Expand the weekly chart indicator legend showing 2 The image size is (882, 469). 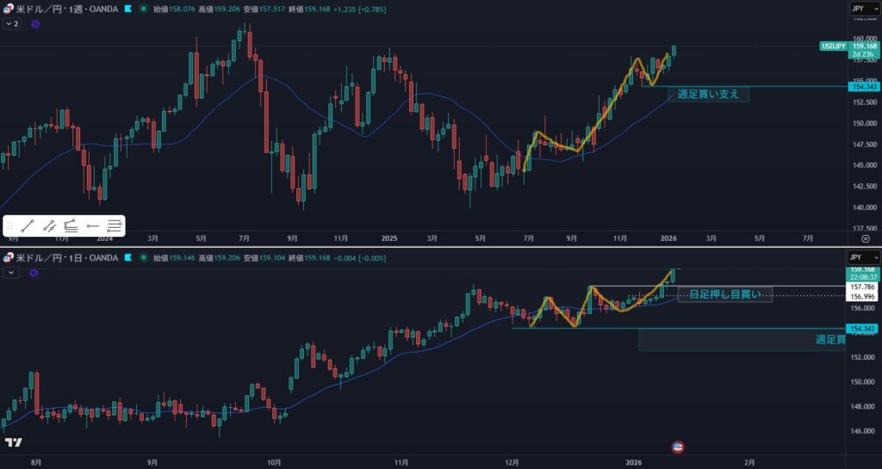point(12,24)
